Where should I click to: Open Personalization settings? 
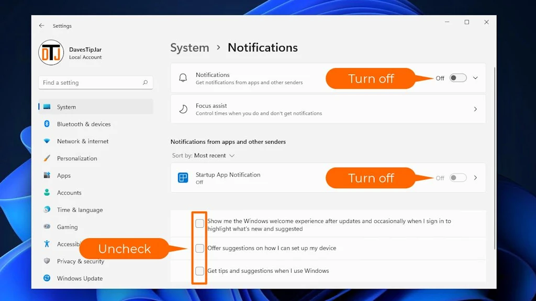click(96, 158)
